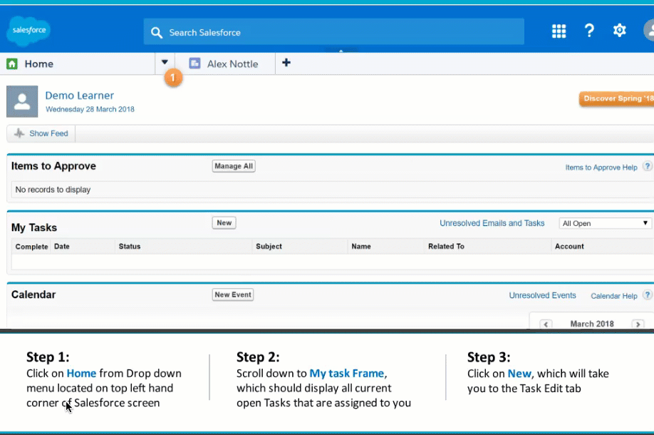Viewport: 654px width, 435px height.
Task: Click No records to display text
Action: (x=53, y=190)
